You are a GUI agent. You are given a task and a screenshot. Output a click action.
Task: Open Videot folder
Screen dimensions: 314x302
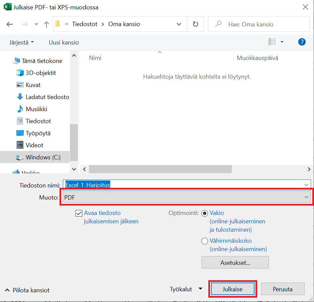click(34, 145)
